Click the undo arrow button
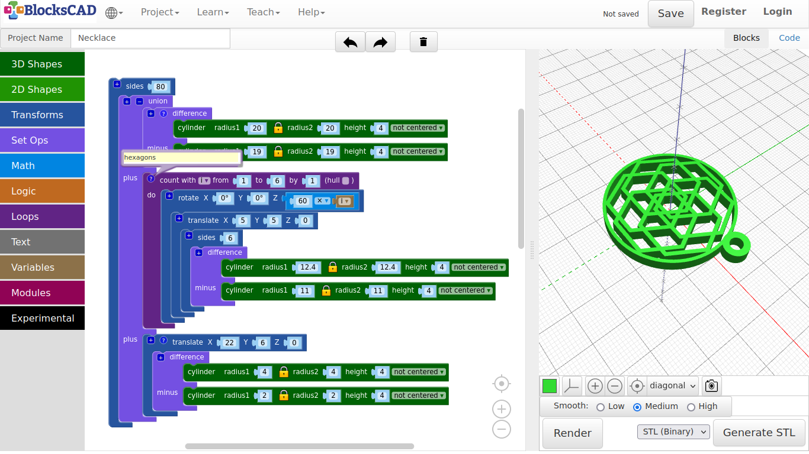Screen dimensions: 809x454 pos(350,42)
